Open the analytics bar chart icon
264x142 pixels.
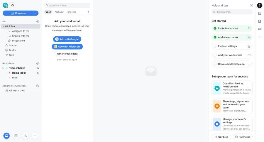pyautogui.click(x=25, y=136)
